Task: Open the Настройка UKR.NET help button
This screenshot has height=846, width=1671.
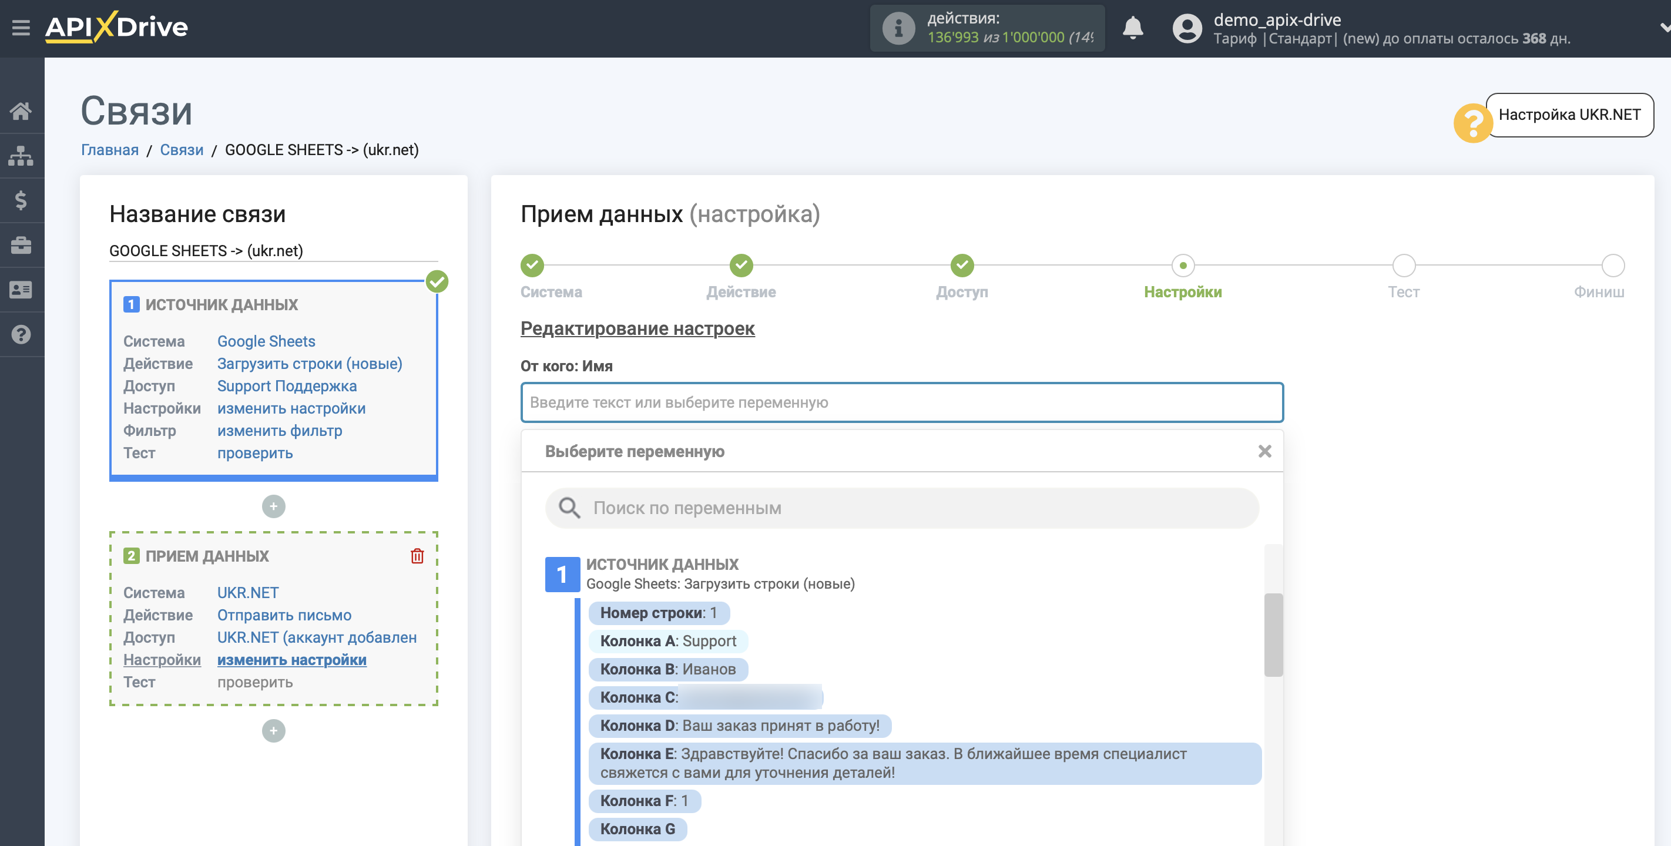Action: [1569, 115]
